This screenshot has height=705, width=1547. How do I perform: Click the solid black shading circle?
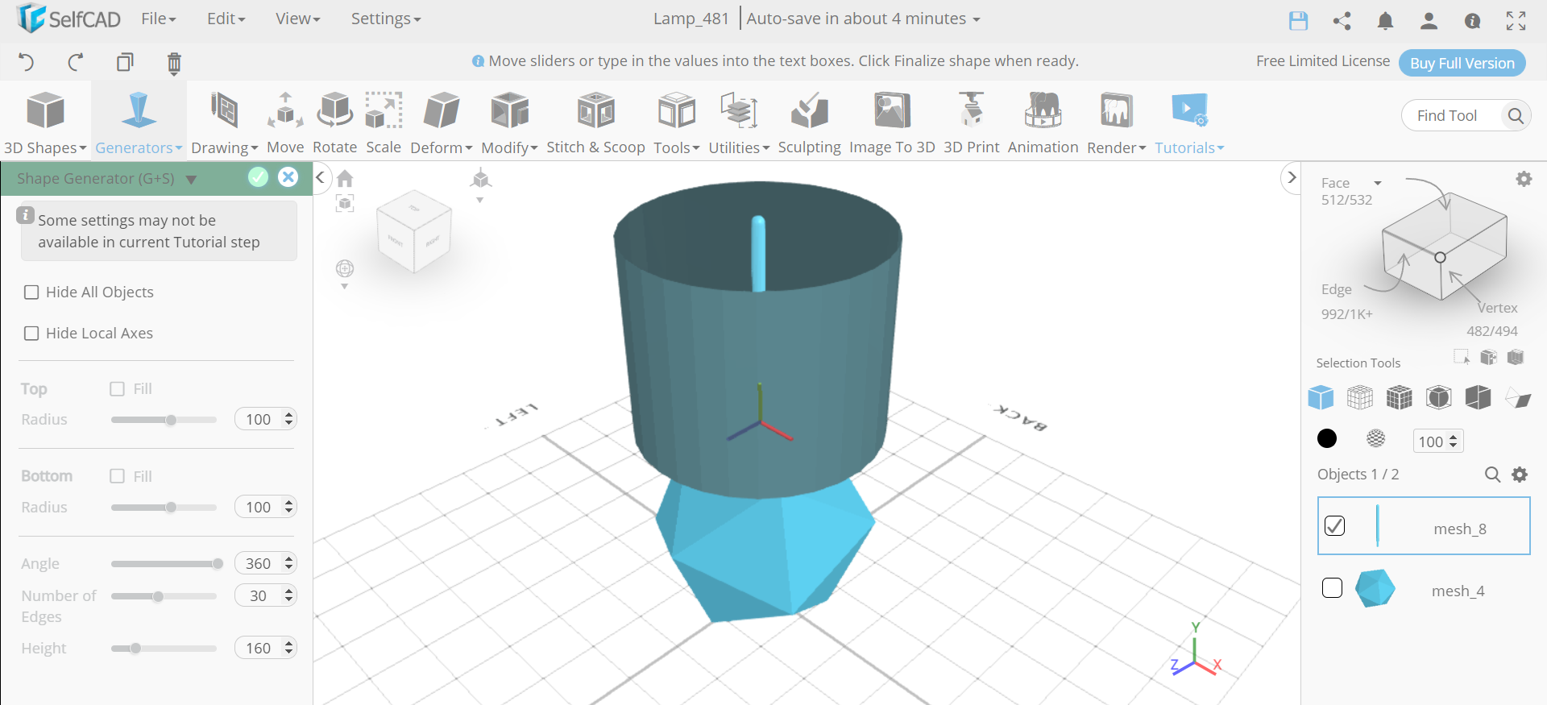(x=1326, y=438)
